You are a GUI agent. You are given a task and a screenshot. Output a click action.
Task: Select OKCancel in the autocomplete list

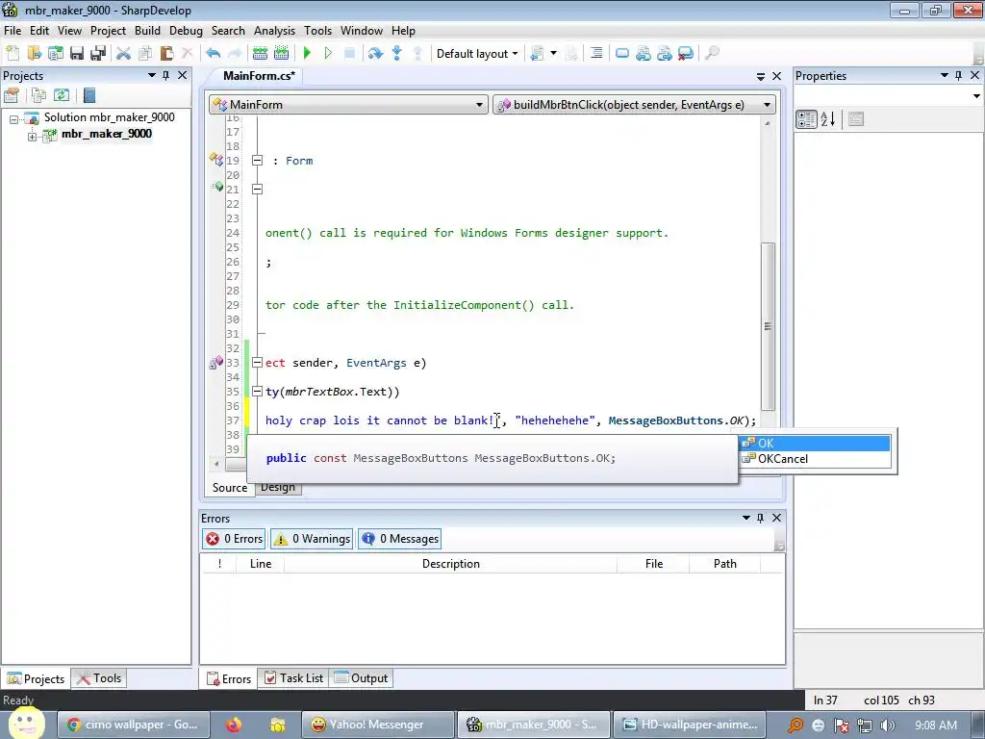click(x=816, y=459)
